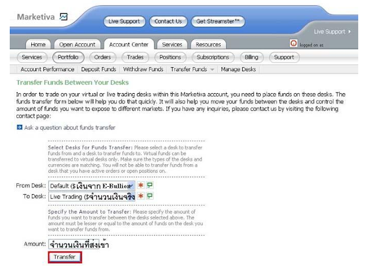Click the 'logged on as' text
This screenshot has width=371, height=266.
click(x=311, y=45)
